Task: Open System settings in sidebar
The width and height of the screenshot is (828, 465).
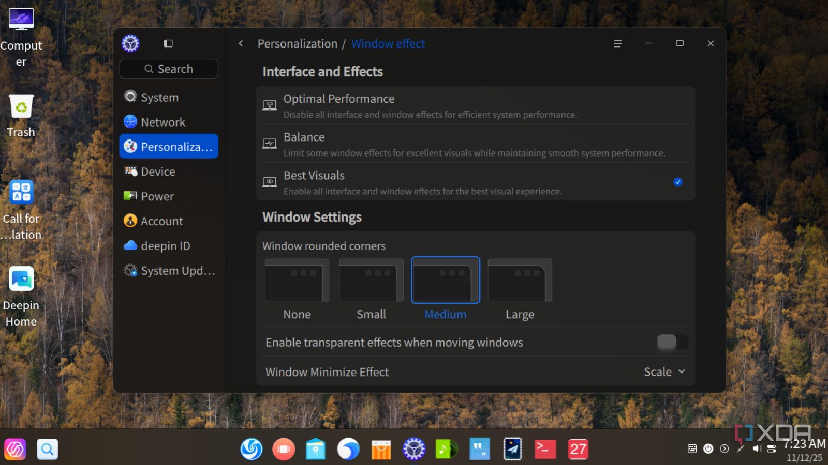Action: (x=169, y=97)
